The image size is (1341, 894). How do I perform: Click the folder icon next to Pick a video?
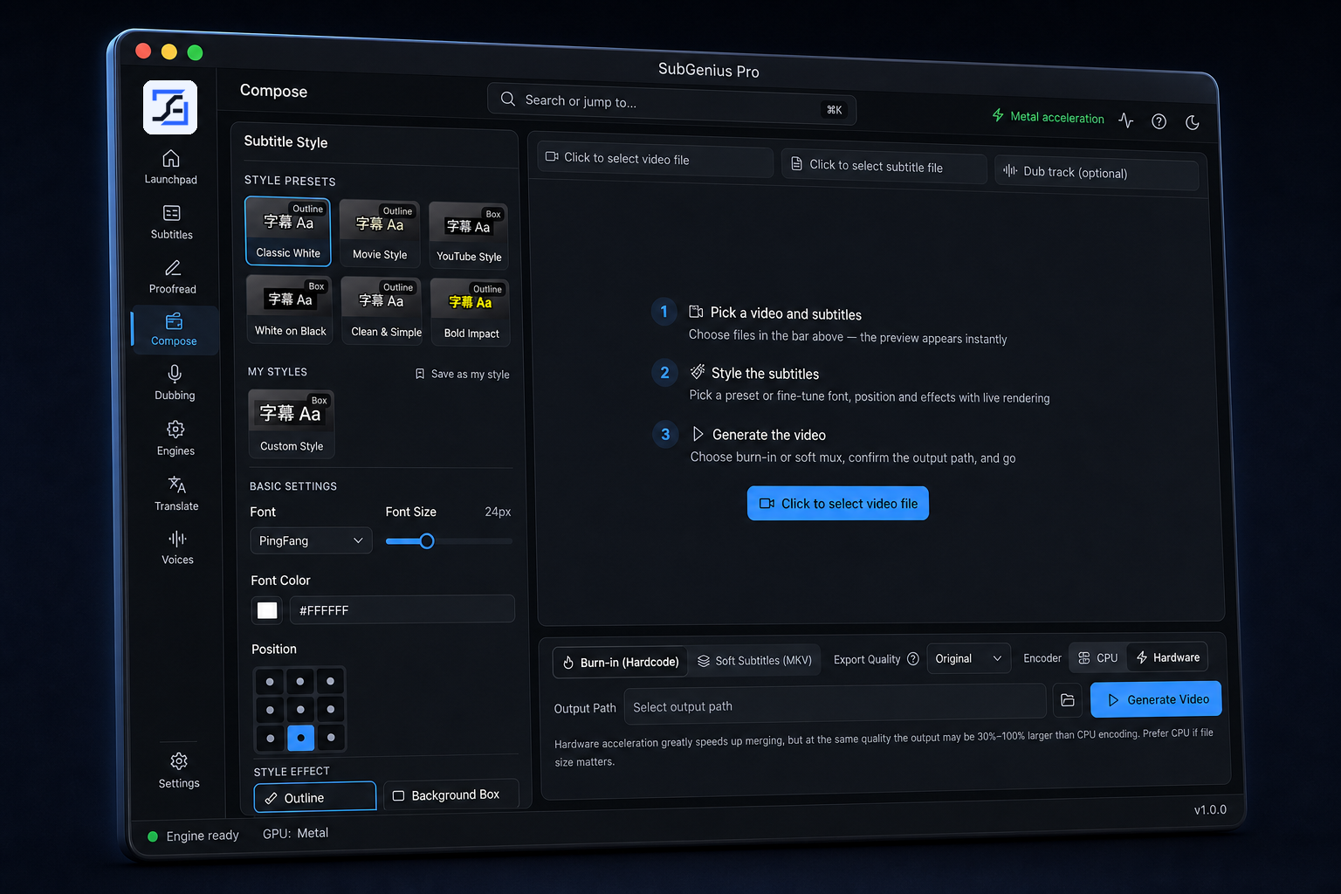click(696, 312)
